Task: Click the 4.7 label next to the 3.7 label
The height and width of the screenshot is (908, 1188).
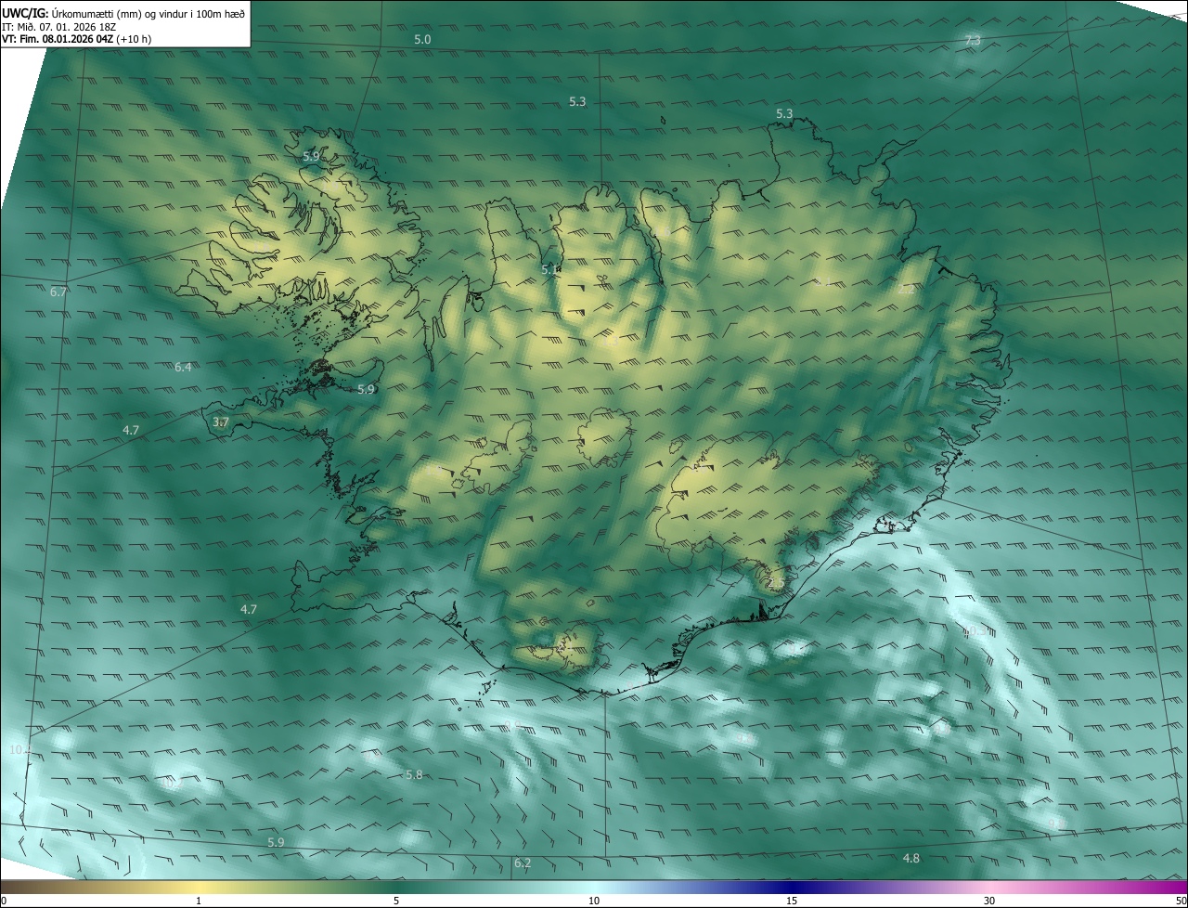Action: click(130, 430)
